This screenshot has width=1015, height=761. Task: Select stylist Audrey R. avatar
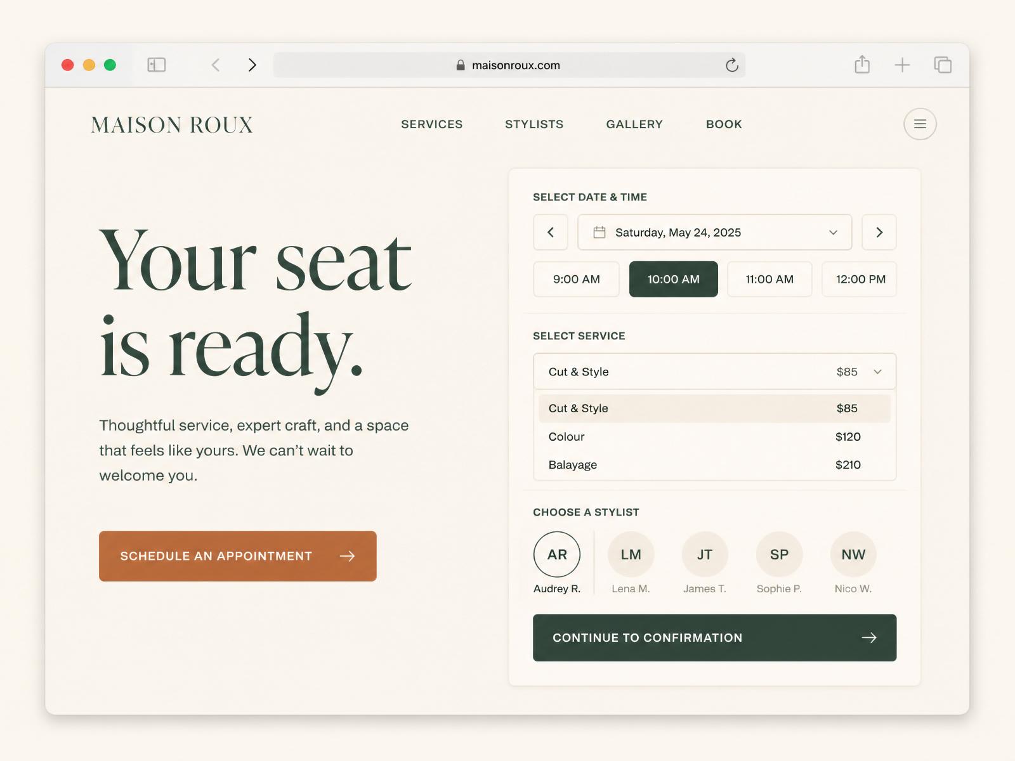557,554
